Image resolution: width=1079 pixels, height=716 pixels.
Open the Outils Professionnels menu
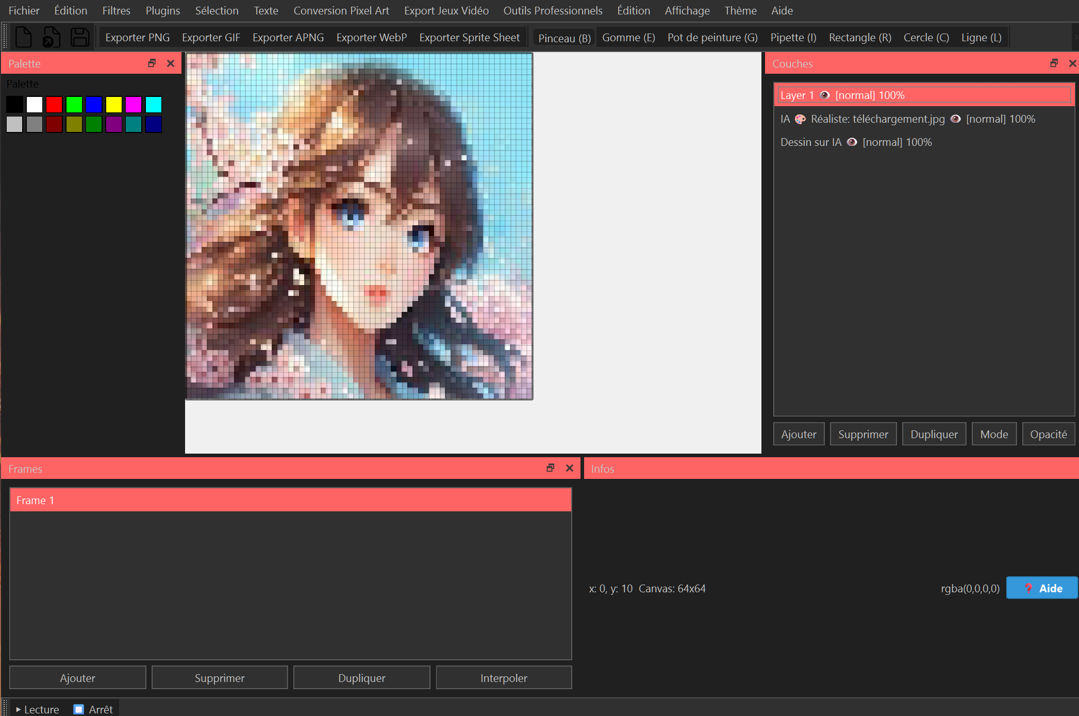(553, 10)
